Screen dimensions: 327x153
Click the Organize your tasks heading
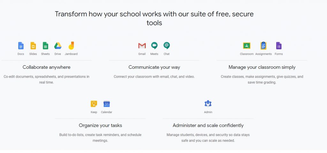click(100, 125)
